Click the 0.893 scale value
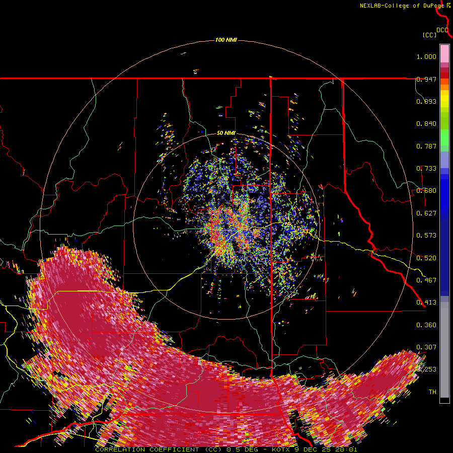Screen dimensions: 453x453 [x=426, y=101]
